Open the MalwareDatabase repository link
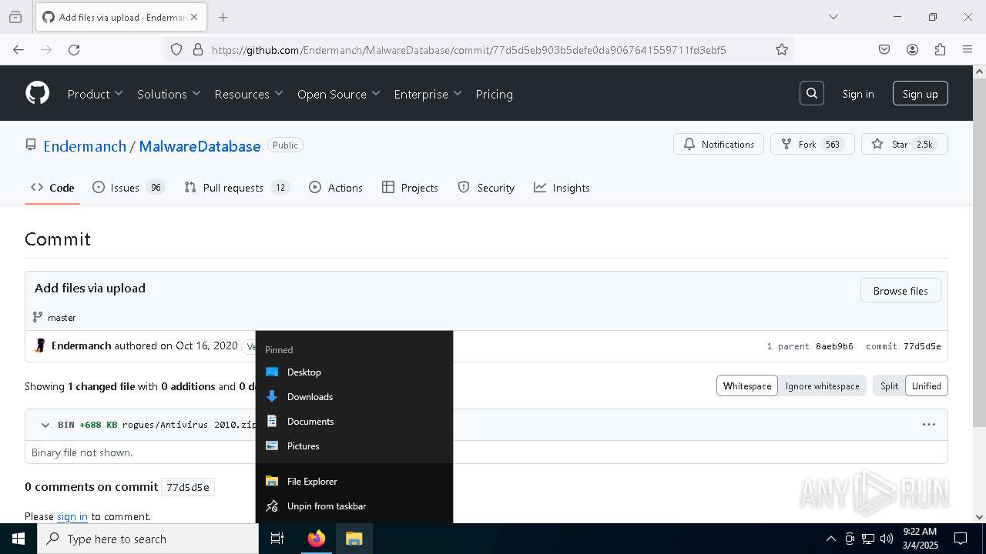 tap(200, 146)
